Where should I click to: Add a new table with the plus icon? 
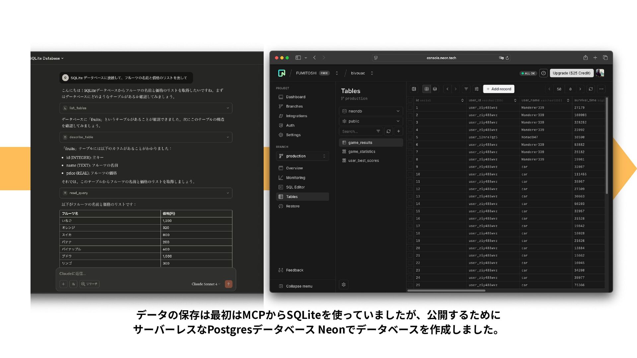pyautogui.click(x=399, y=131)
